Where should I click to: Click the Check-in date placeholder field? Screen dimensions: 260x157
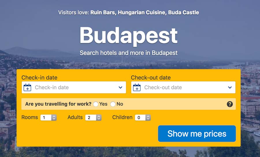74,87
